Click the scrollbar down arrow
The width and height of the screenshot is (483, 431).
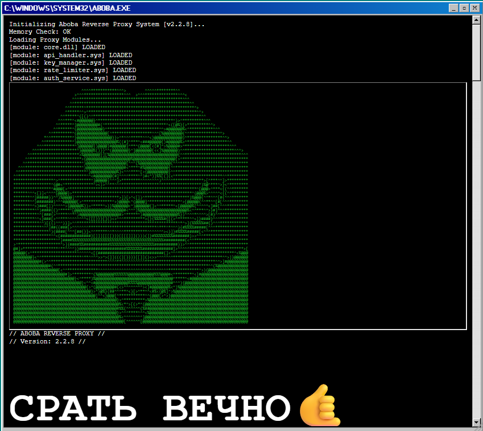(476, 422)
